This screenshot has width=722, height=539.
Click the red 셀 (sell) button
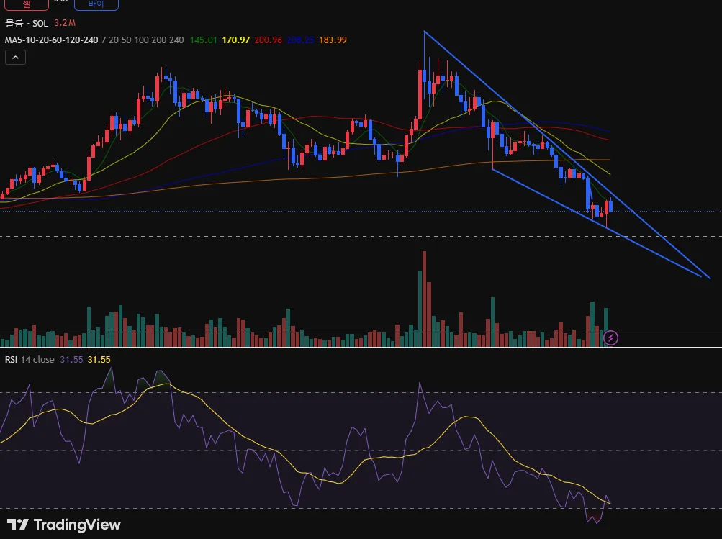pos(27,4)
